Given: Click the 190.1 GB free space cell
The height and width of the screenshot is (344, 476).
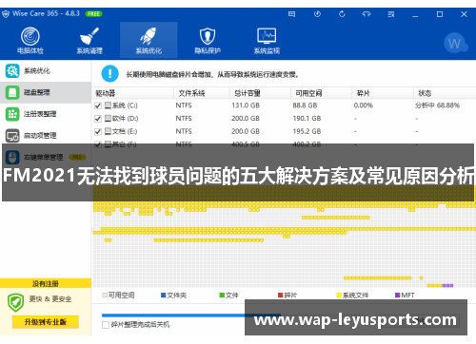Looking at the screenshot, I should pos(307,119).
